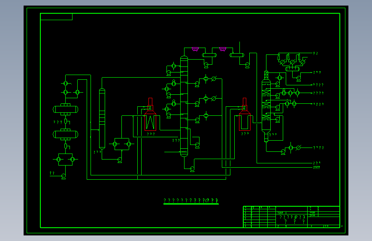Select the right column with crossed packing sections
The width and height of the screenshot is (372, 241).
click(266, 106)
